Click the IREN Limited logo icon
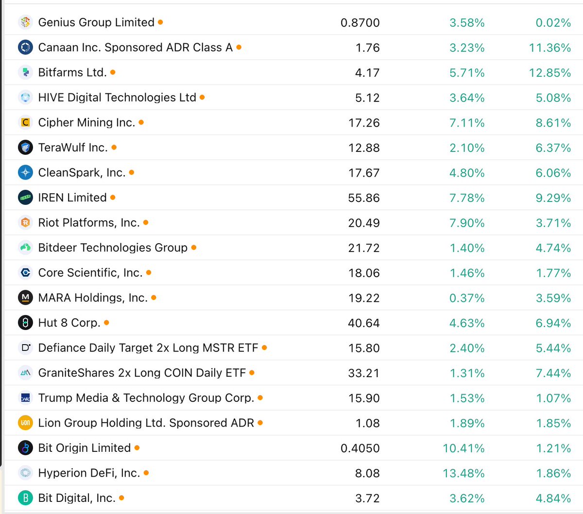Screen dimensions: 583x514 (25, 198)
